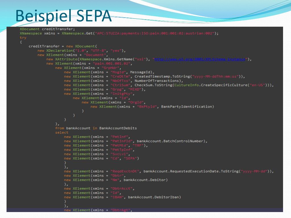Open the w3.org XMLSchema-instance hyperlink
This screenshot has height=218, width=291.
[x=200, y=59]
